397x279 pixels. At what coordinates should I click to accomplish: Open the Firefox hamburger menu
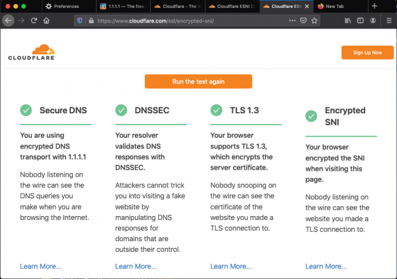tap(388, 21)
